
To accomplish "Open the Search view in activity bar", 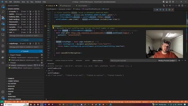I will pyautogui.click(x=3, y=12).
